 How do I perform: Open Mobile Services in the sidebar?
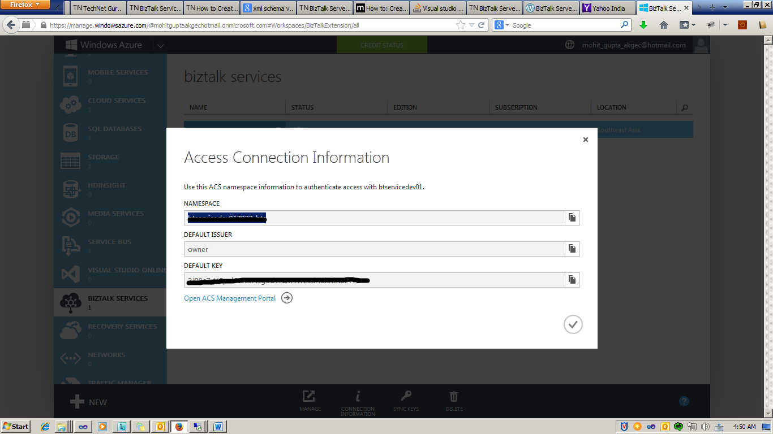tap(110, 76)
